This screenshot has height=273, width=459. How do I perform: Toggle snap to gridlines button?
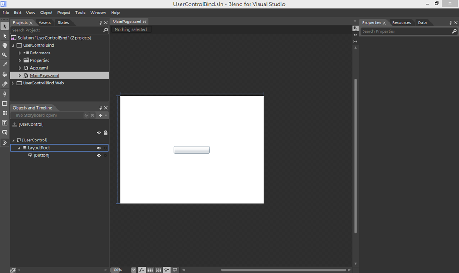158,270
